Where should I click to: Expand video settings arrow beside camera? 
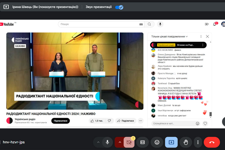pos(120,142)
